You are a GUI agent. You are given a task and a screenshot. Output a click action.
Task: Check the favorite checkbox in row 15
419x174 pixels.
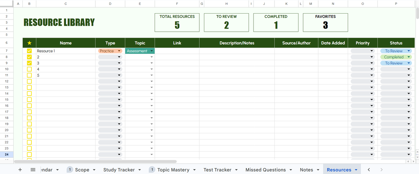29,100
